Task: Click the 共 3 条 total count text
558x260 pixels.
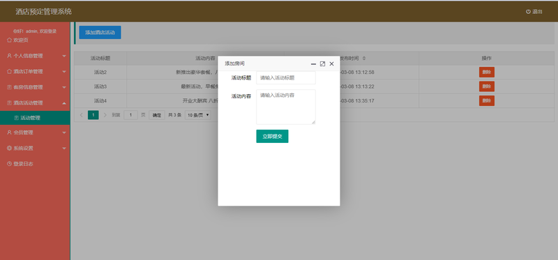Action: tap(175, 115)
